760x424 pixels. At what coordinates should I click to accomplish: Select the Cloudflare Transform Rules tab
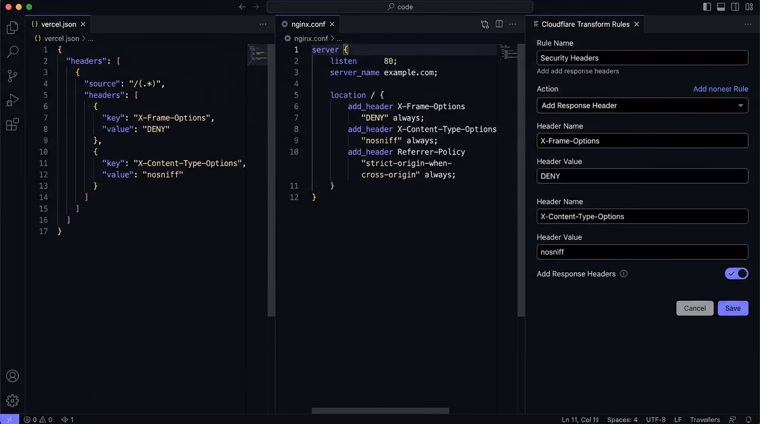(585, 24)
